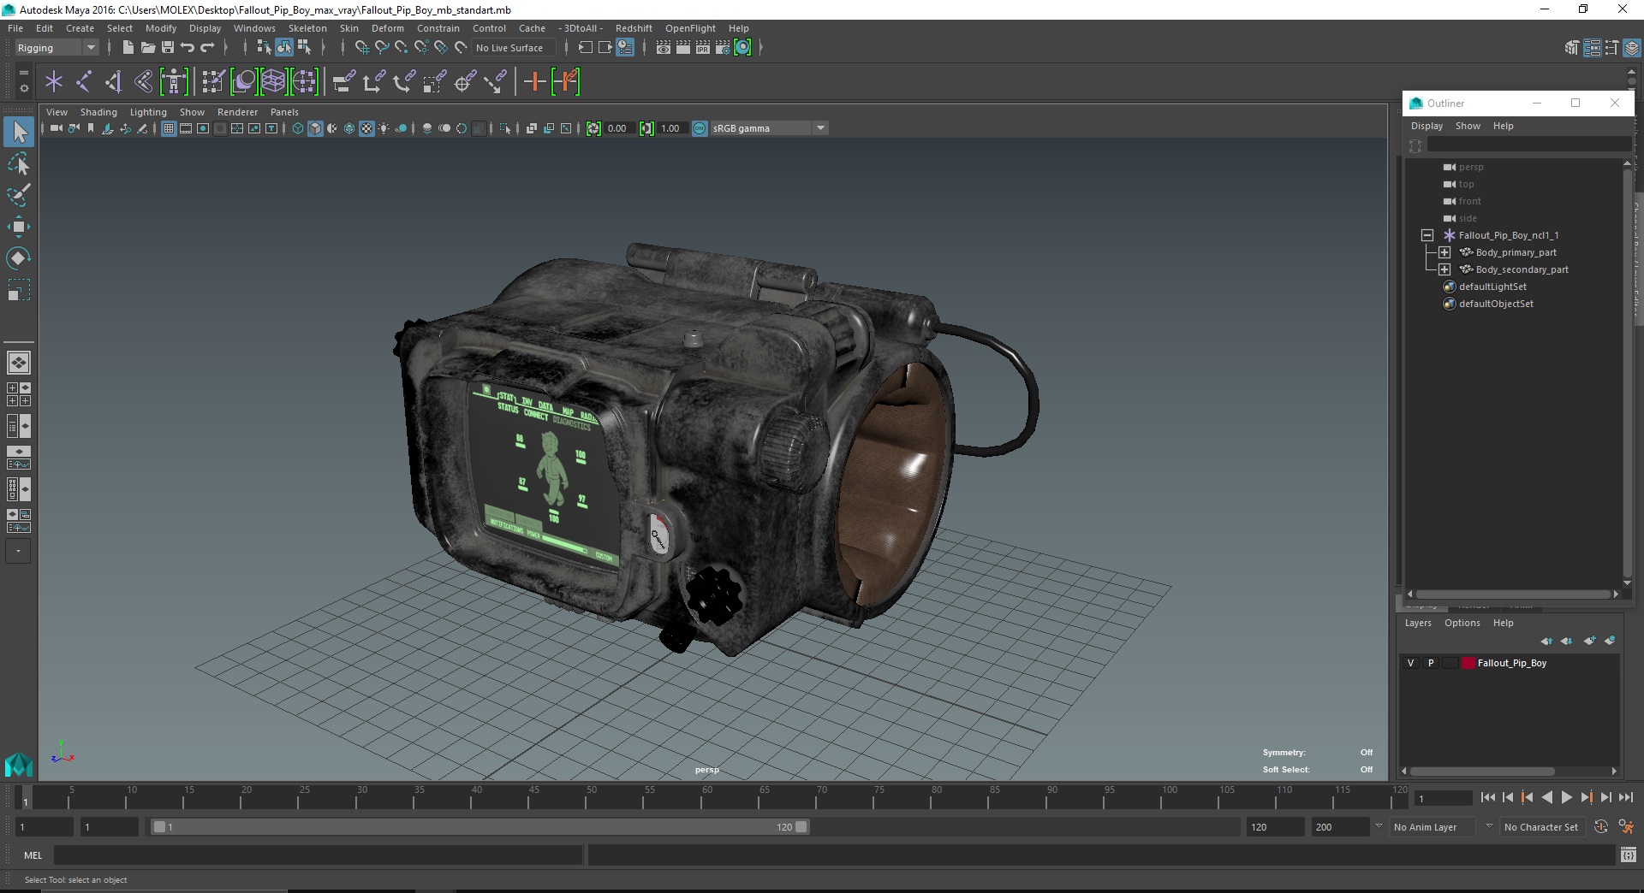This screenshot has width=1644, height=893.
Task: Toggle auto keyframe button
Action: point(1600,827)
